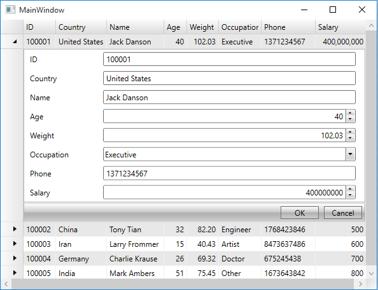Image resolution: width=378 pixels, height=290 pixels.
Task: Click the vertical scrollbar up arrow
Action: [x=371, y=25]
